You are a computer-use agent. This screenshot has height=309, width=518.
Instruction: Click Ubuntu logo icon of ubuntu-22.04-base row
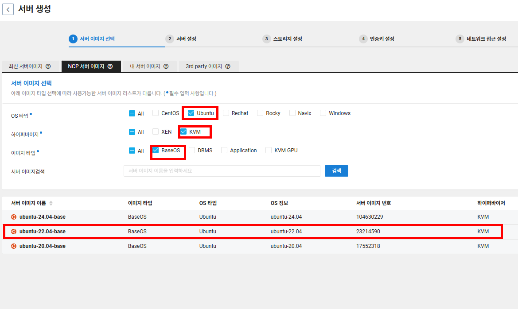coord(14,232)
